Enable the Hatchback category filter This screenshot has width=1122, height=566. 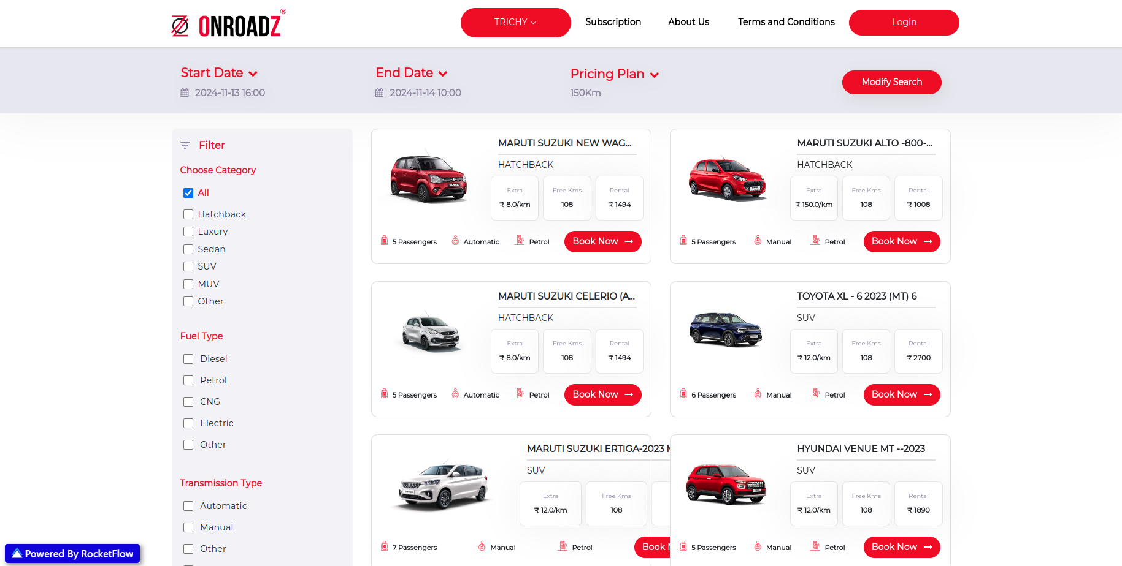coord(188,214)
